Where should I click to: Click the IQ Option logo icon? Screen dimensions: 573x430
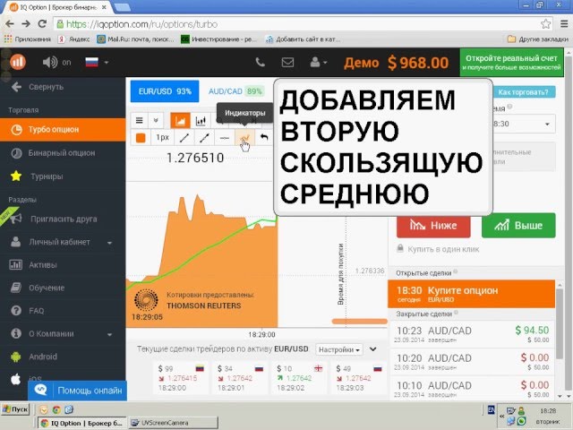[x=18, y=62]
